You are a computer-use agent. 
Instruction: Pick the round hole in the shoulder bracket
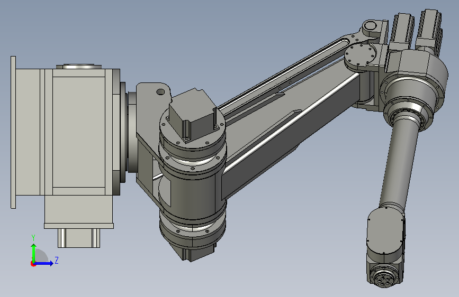pos(160,92)
